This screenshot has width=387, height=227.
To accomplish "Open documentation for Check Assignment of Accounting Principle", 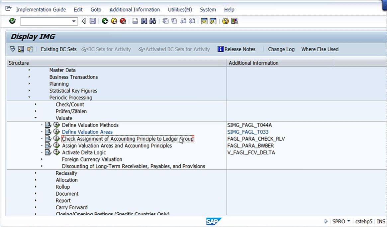I will point(48,139).
